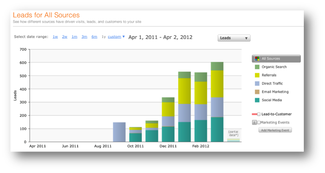Enable the Lead-to-Customer checkbox
Viewport: 325px width, 173px height.
259,114
